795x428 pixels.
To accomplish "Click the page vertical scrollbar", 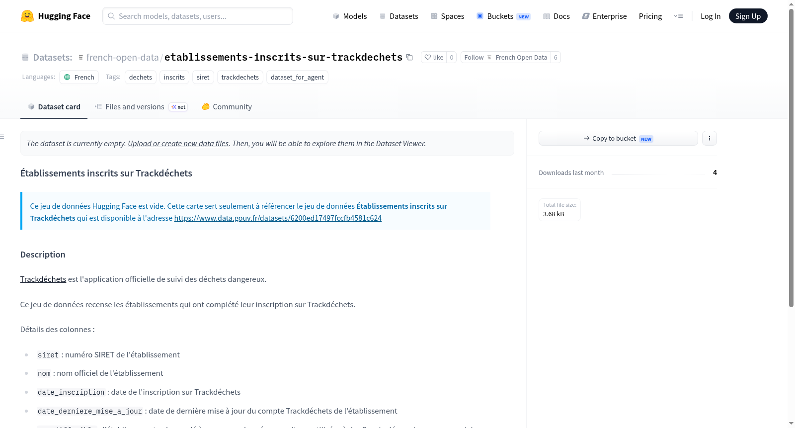I will (x=791, y=158).
